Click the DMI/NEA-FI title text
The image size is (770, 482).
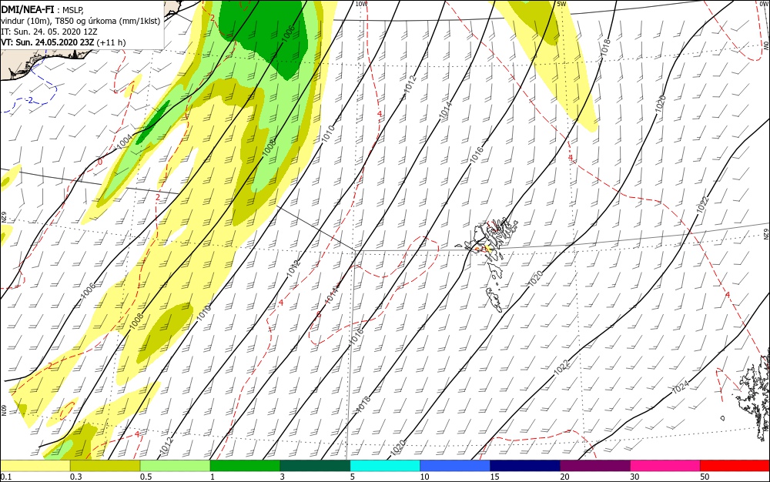click(x=28, y=9)
